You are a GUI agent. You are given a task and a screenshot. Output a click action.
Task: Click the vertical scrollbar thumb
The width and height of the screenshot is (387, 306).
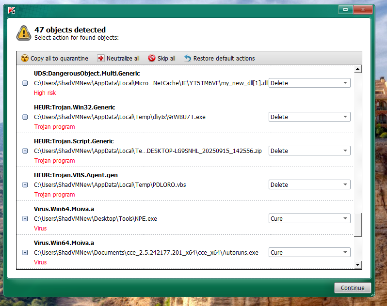[x=358, y=225]
